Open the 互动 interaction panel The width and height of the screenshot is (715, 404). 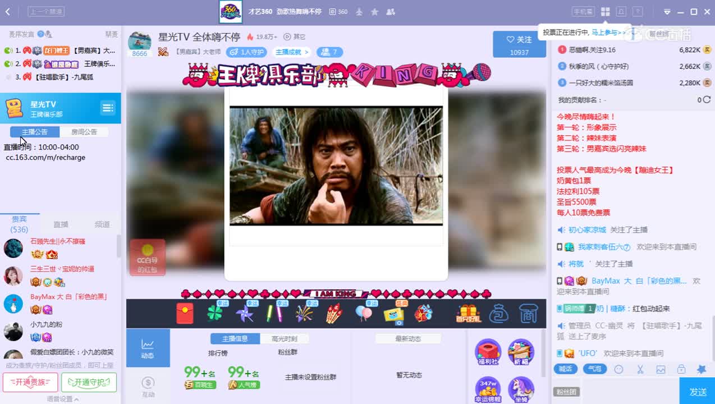click(x=148, y=387)
